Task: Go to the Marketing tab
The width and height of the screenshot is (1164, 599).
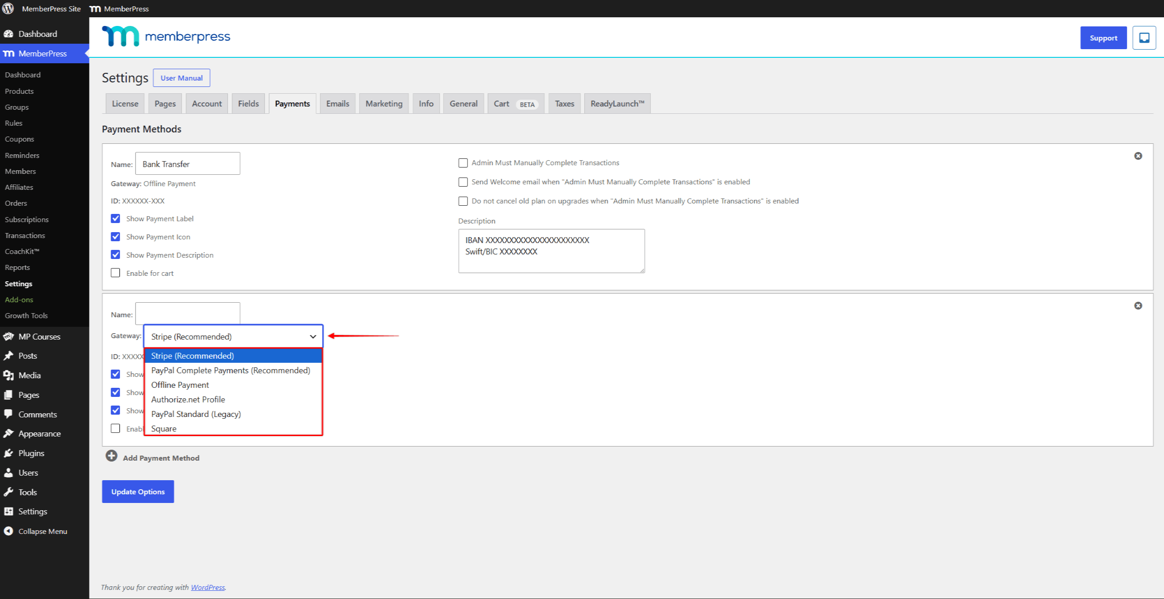Action: pyautogui.click(x=384, y=103)
